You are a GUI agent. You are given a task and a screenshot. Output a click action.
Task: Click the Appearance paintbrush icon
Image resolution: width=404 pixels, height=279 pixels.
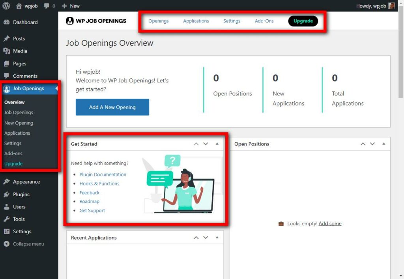[x=7, y=182]
